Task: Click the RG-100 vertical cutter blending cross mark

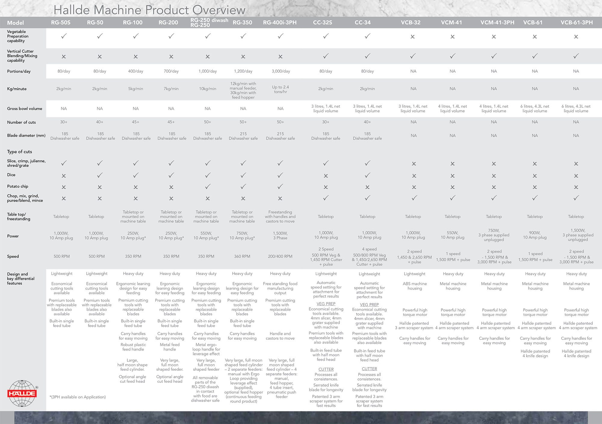Action: tap(136, 57)
